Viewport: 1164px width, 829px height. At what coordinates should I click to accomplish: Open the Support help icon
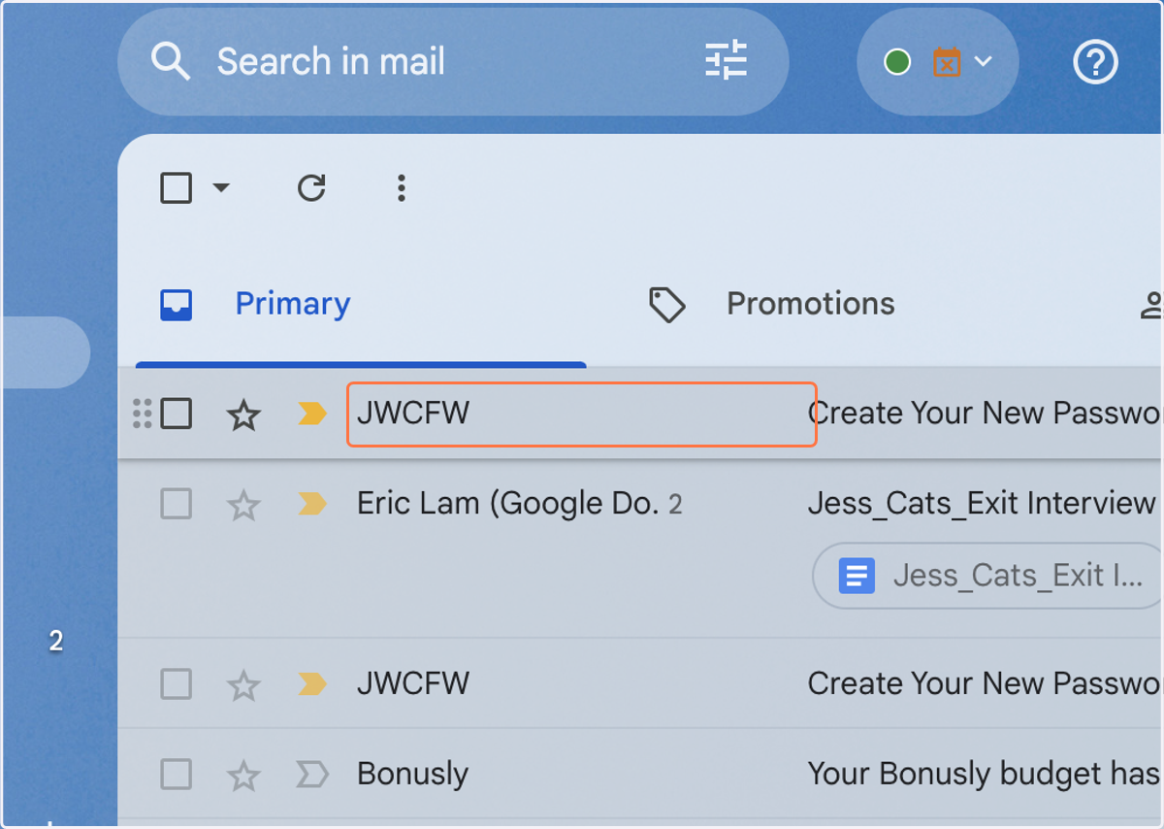pyautogui.click(x=1095, y=63)
